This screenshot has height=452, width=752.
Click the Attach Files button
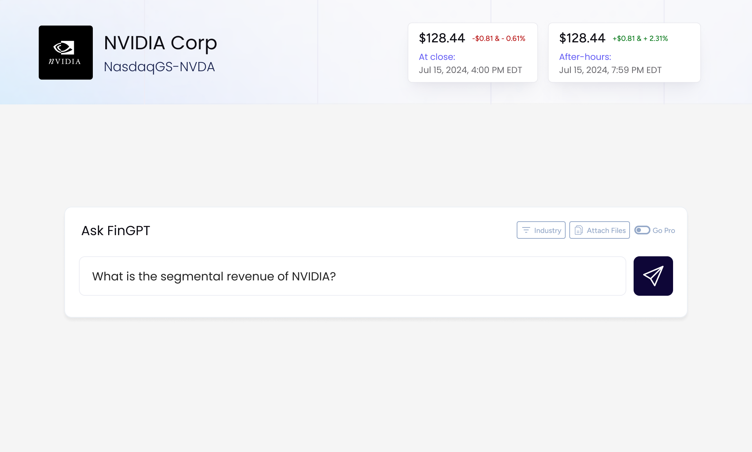599,230
